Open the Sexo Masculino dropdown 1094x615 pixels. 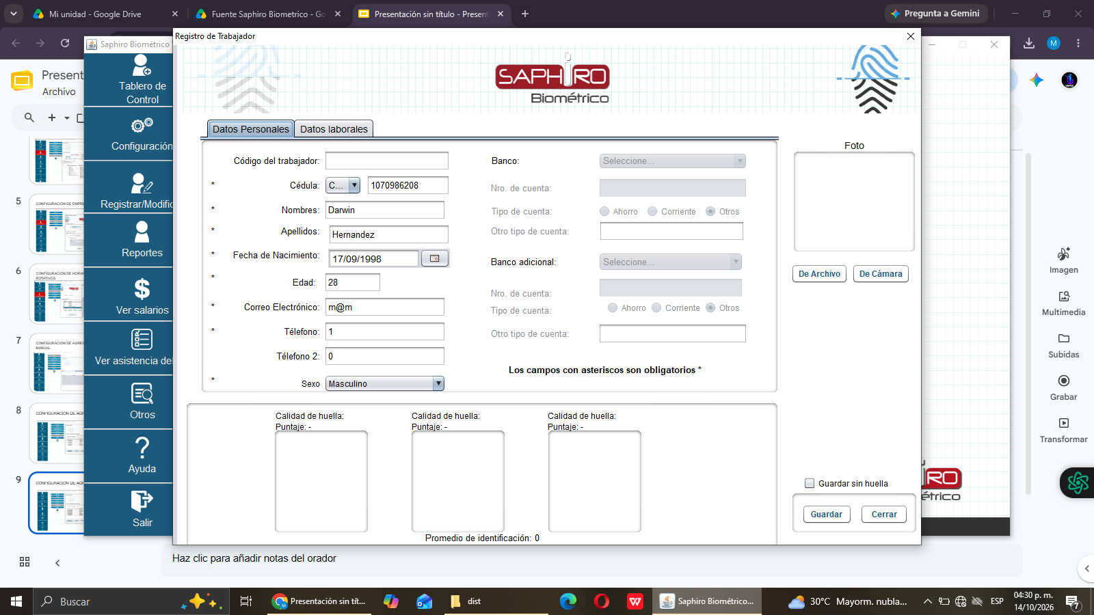385,383
